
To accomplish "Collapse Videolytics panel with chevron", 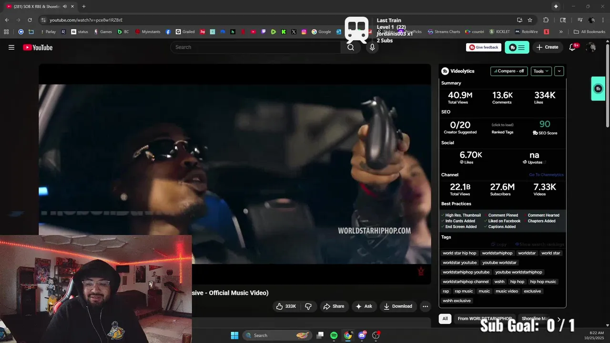I will 559,71.
